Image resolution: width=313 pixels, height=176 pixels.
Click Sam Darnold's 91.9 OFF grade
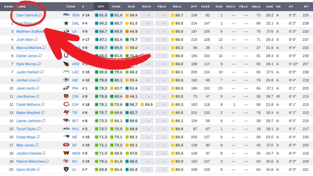pyautogui.click(x=101, y=15)
